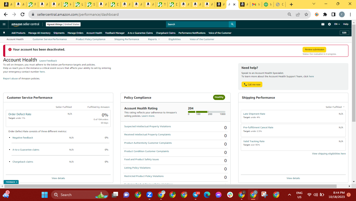Open Slack from the taskbar

[230, 195]
